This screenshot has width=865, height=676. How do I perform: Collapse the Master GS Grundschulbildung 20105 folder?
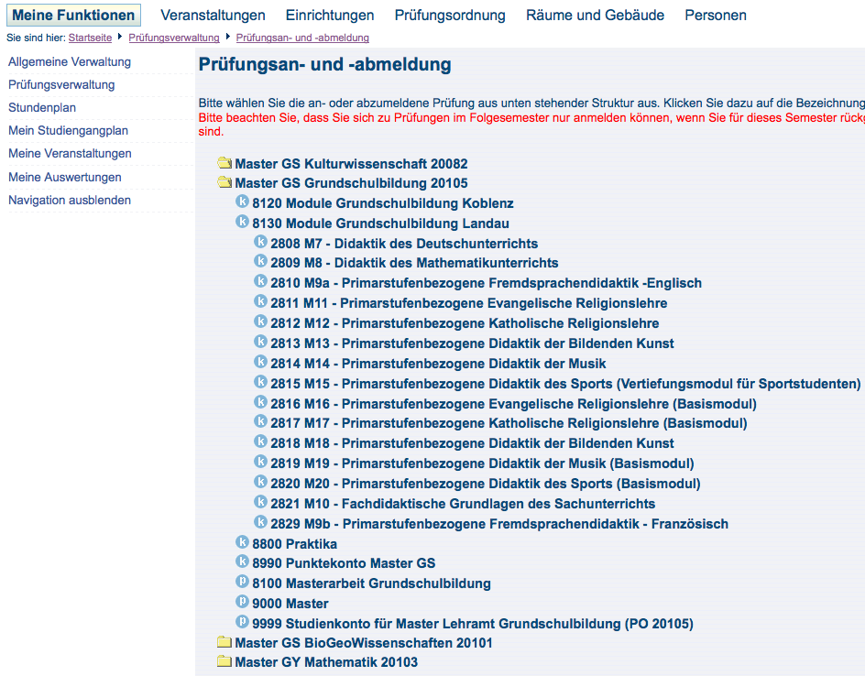(224, 182)
